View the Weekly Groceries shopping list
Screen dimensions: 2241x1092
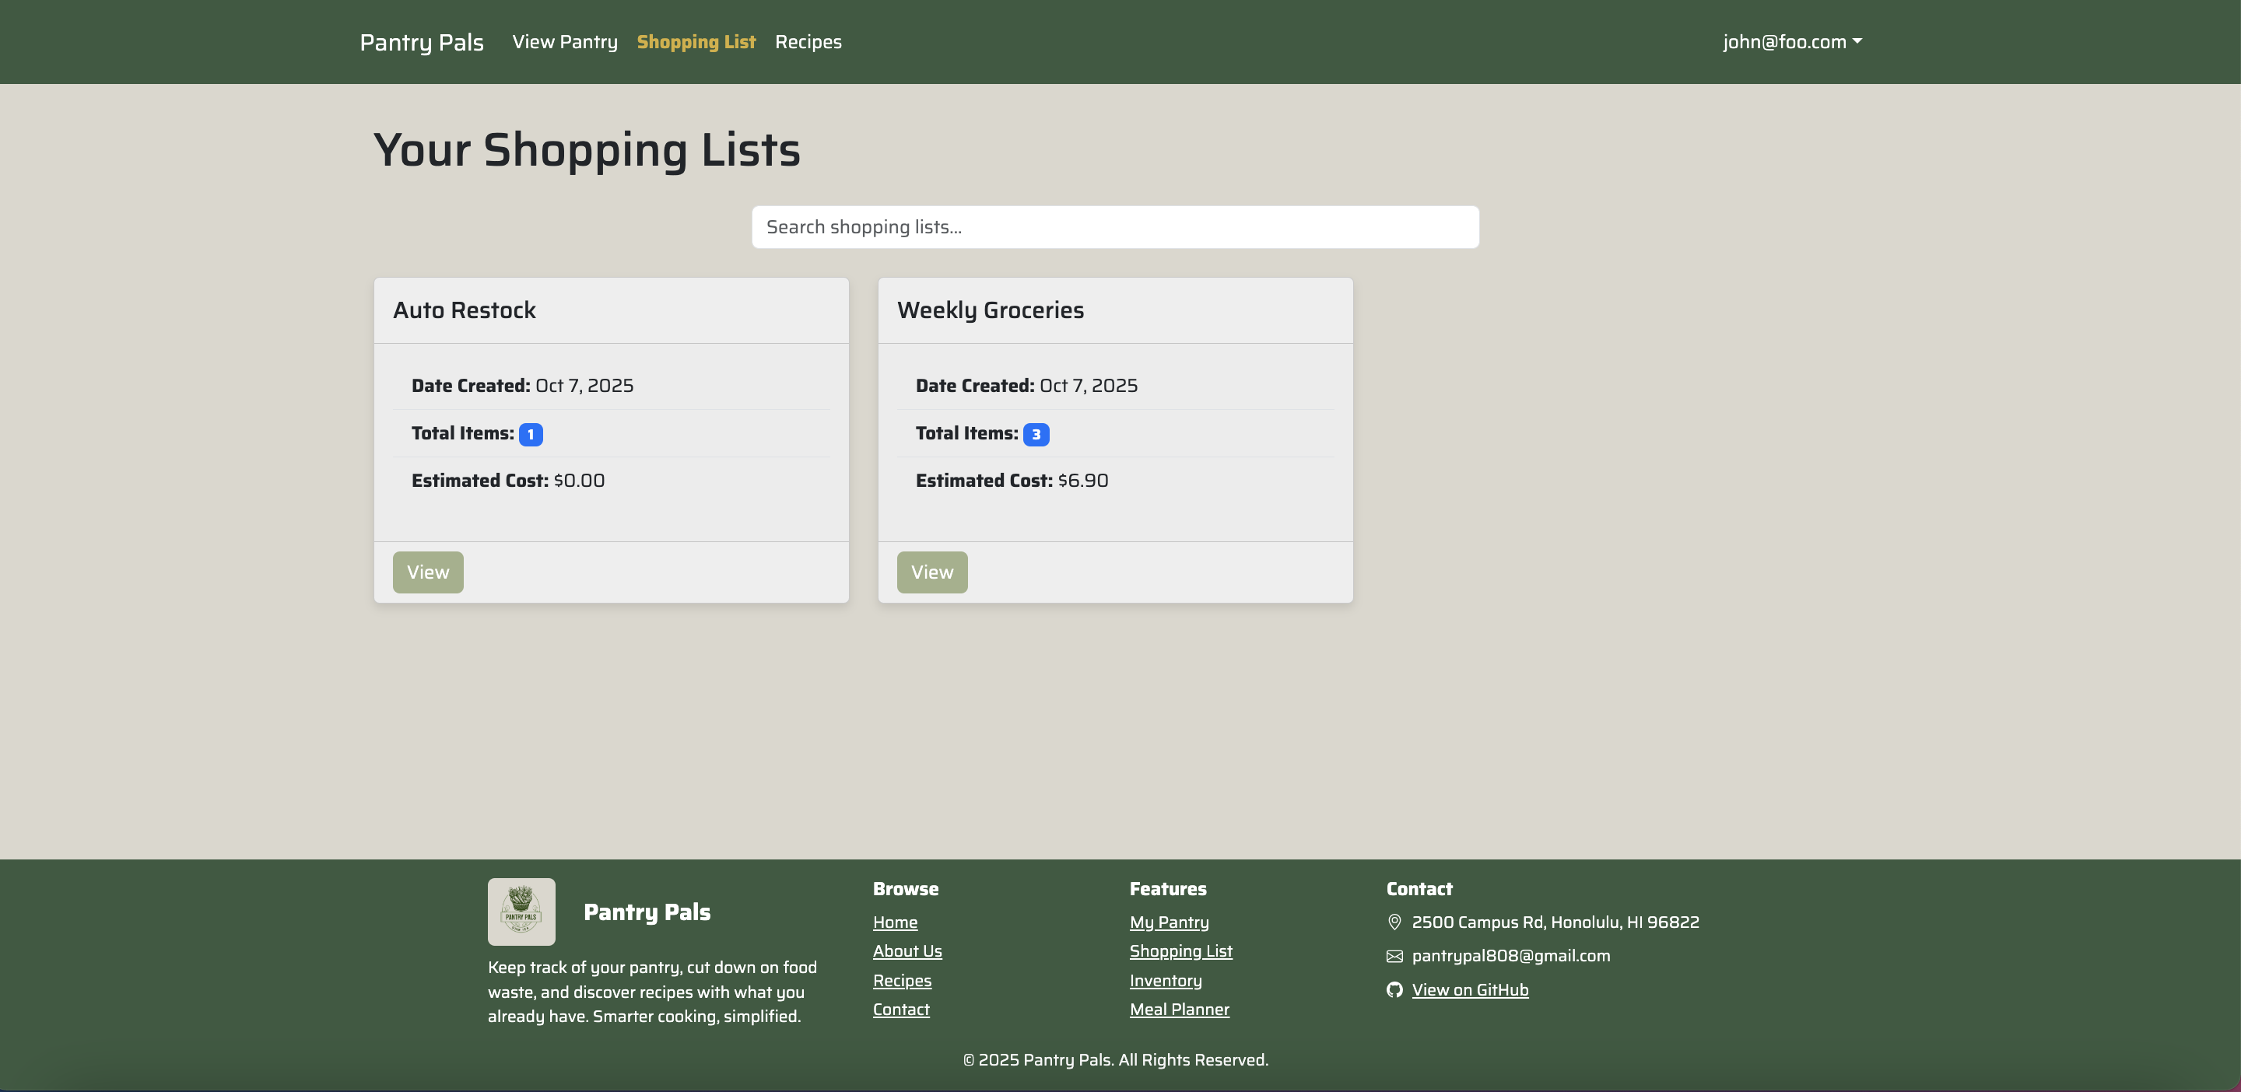click(x=931, y=571)
